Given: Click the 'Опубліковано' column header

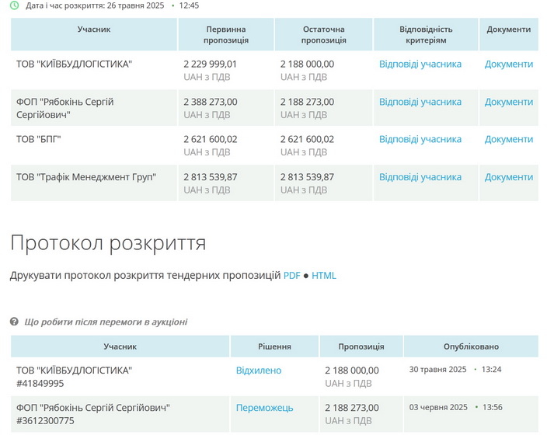Looking at the screenshot, I should pos(471,346).
